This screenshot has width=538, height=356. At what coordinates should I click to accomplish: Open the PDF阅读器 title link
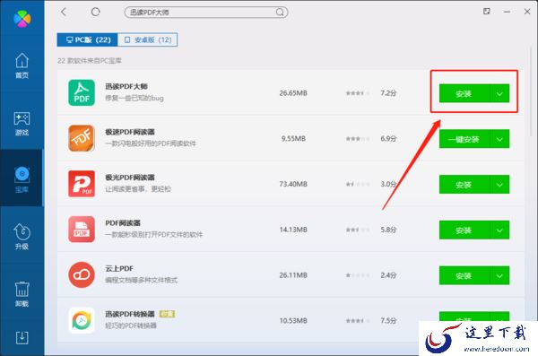[x=123, y=222]
